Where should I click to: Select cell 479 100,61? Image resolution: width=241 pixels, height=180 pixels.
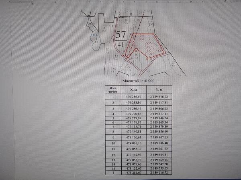[x=134, y=138]
